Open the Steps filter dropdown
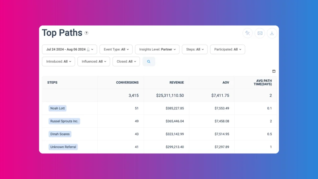 tap(195, 49)
